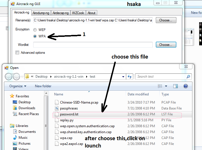Open Downloads in Favorites sidebar

click(x=27, y=108)
